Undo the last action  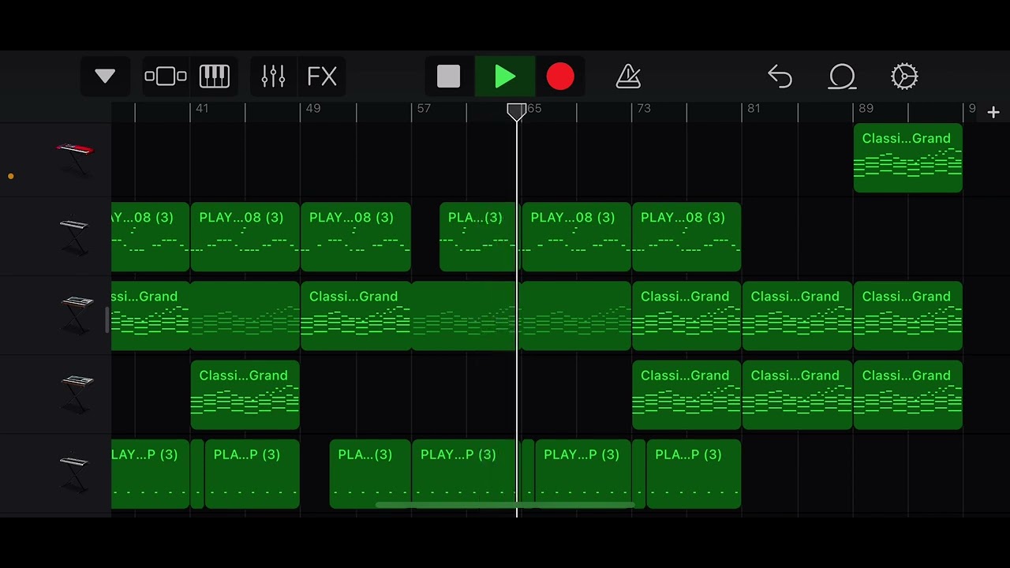point(780,77)
